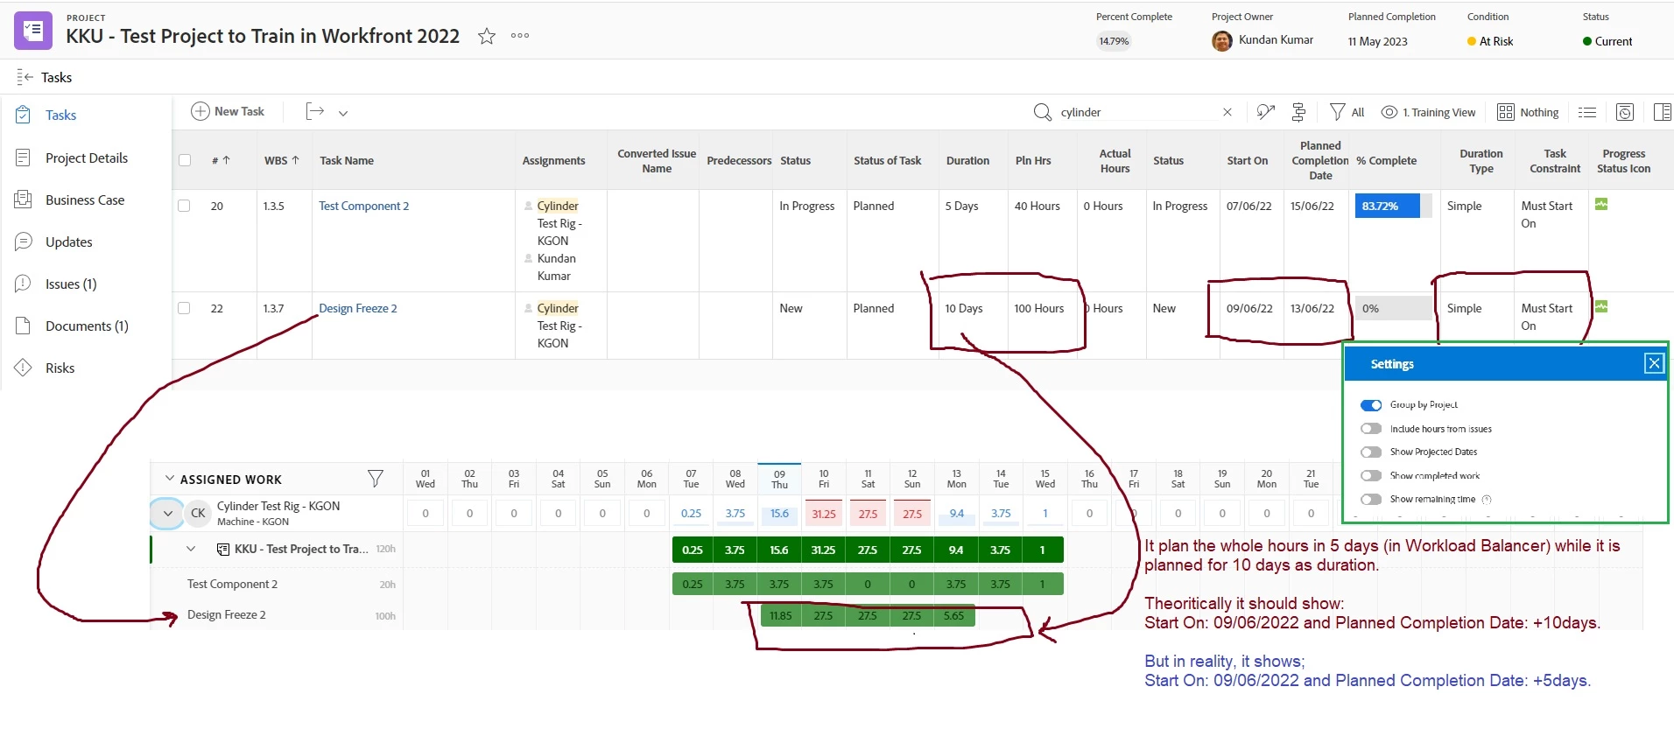Viewport: 1674px width, 736px height.
Task: Click the New Task button
Action: click(x=228, y=111)
